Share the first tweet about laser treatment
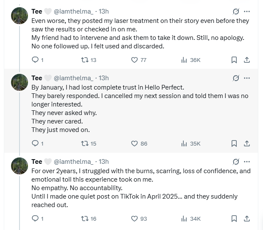 [246, 60]
